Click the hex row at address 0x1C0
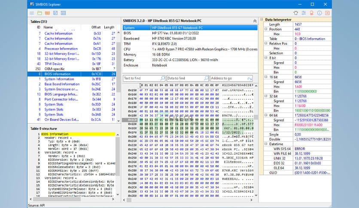Screen dimensions: 359x208 coord(188,119)
